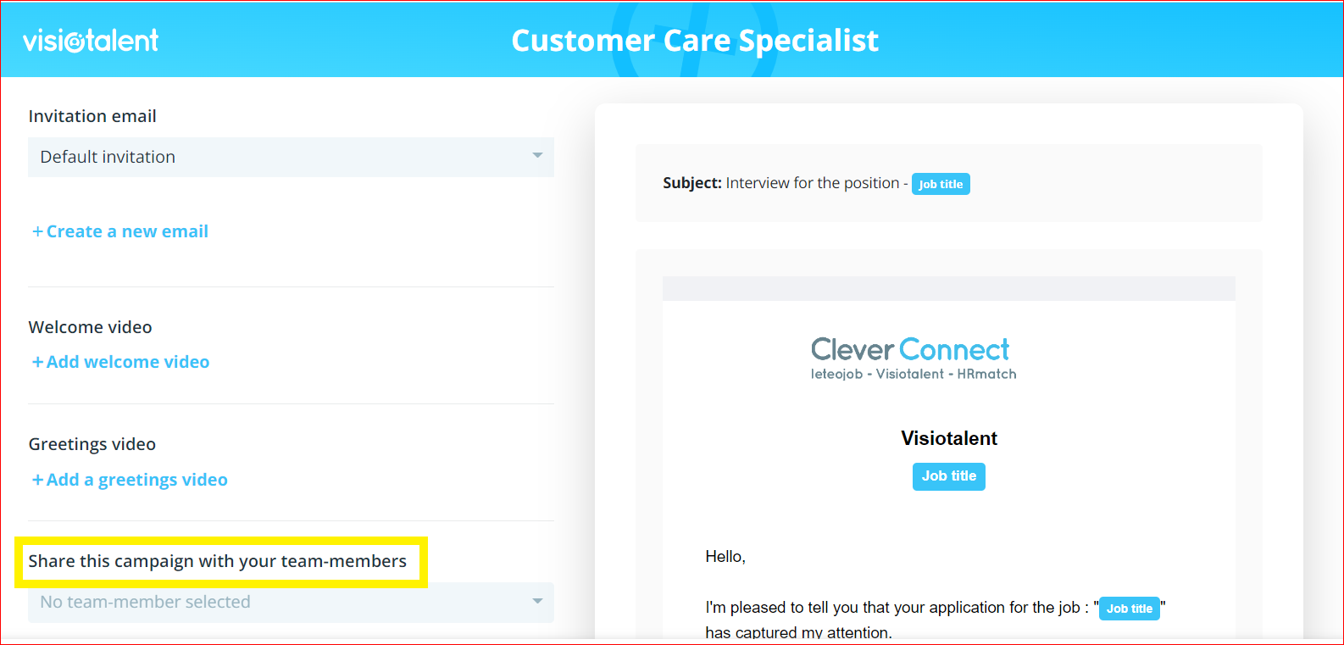Select the Job title tag inside the email body sentence
The height and width of the screenshot is (645, 1344).
tap(1129, 609)
